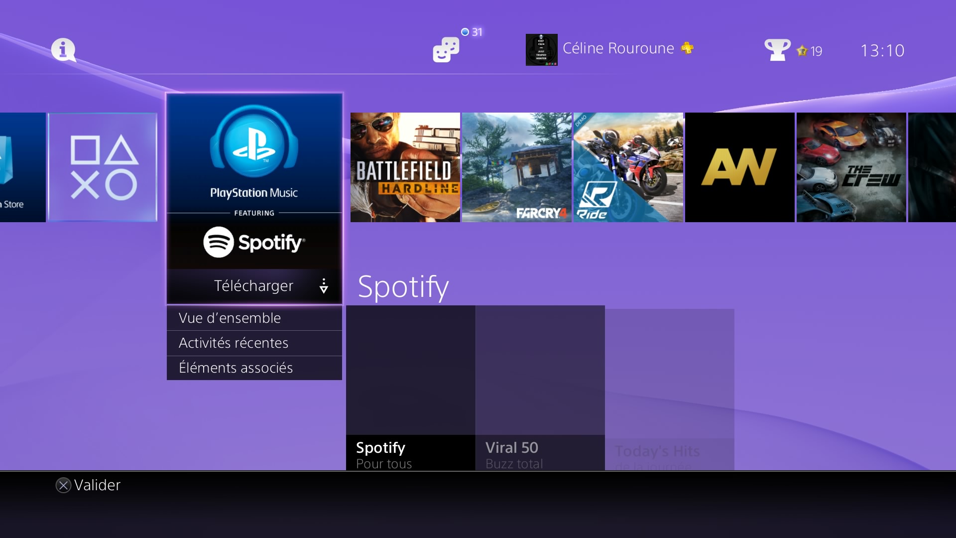Click the Spotify logo on the tile
Screen dimensions: 956x538
coord(254,242)
